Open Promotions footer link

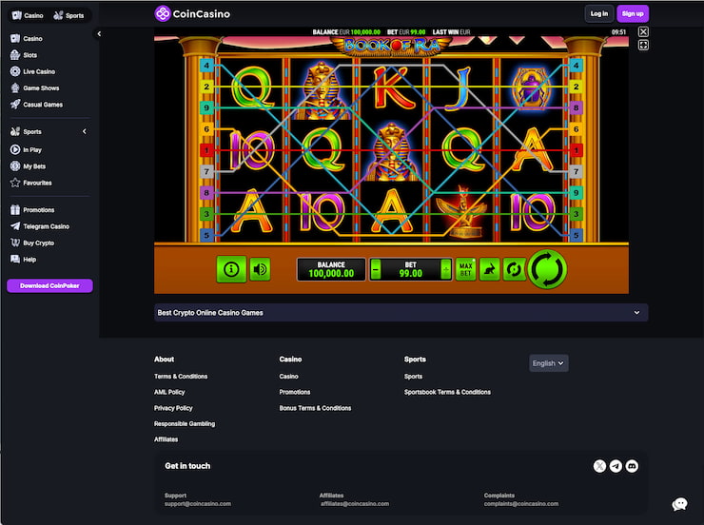295,392
